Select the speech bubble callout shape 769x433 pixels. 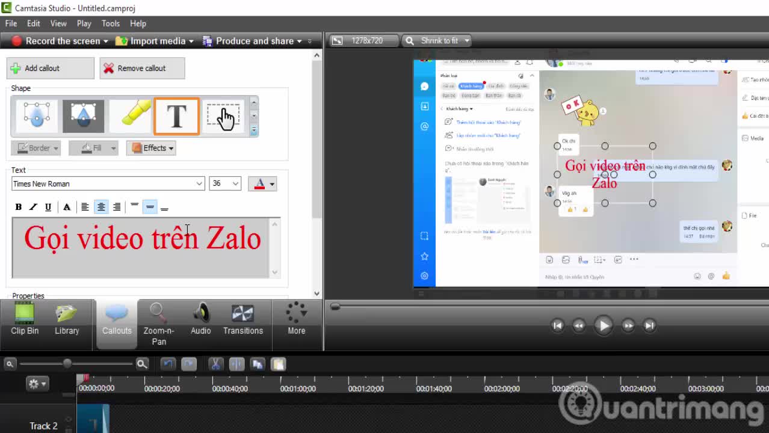[x=37, y=116]
